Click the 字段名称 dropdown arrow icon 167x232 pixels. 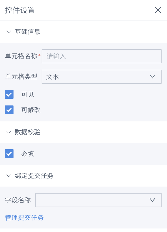[x=152, y=200]
